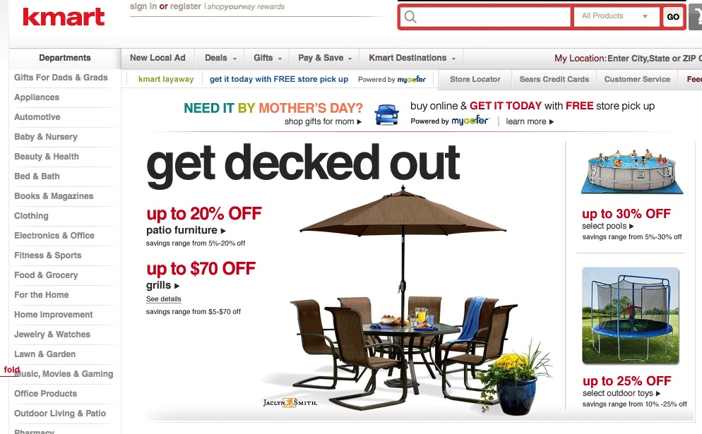Click the Store Locator tab
Screen dimensions: 702x434
(x=475, y=79)
